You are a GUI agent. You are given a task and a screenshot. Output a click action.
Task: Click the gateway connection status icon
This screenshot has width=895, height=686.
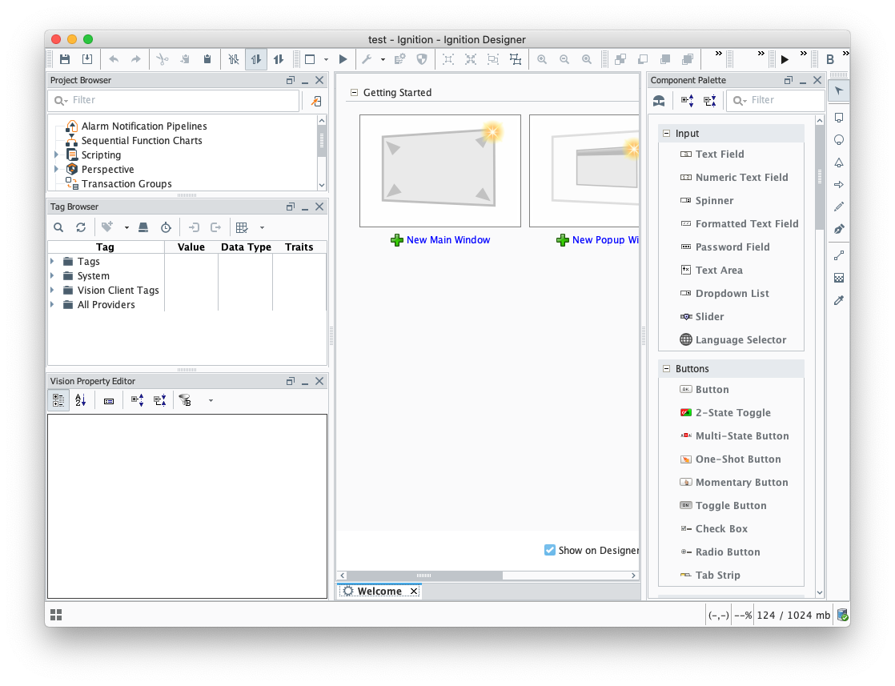pos(842,615)
